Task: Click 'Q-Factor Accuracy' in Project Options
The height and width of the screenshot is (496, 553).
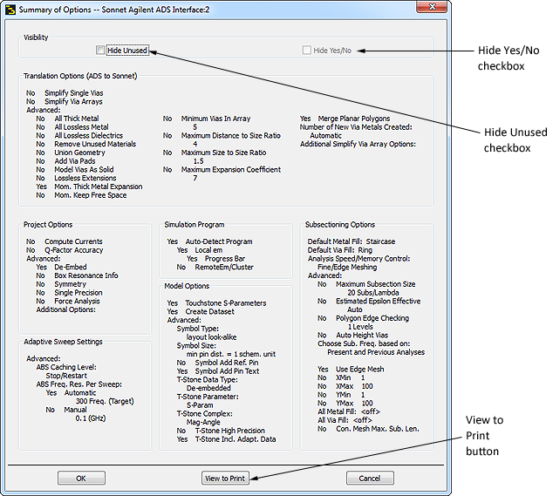Action: coord(74,250)
